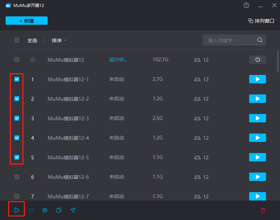Screen dimensions: 280x220
Task: Click the lock icon on MuMu模拟器12 row
Action: [x=33, y=59]
